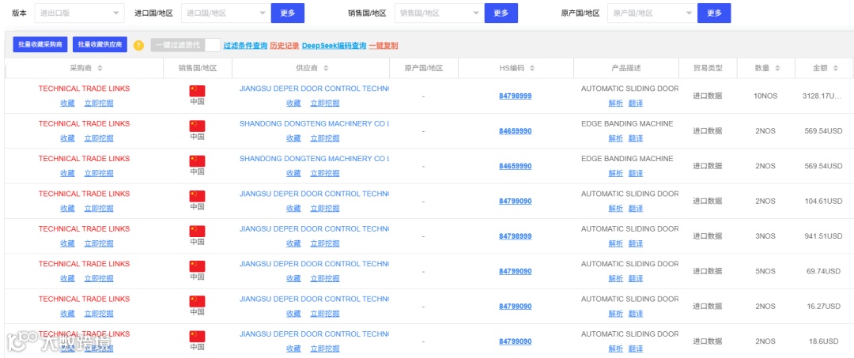
Task: Sort by HS编码 column arrows
Action: point(532,69)
